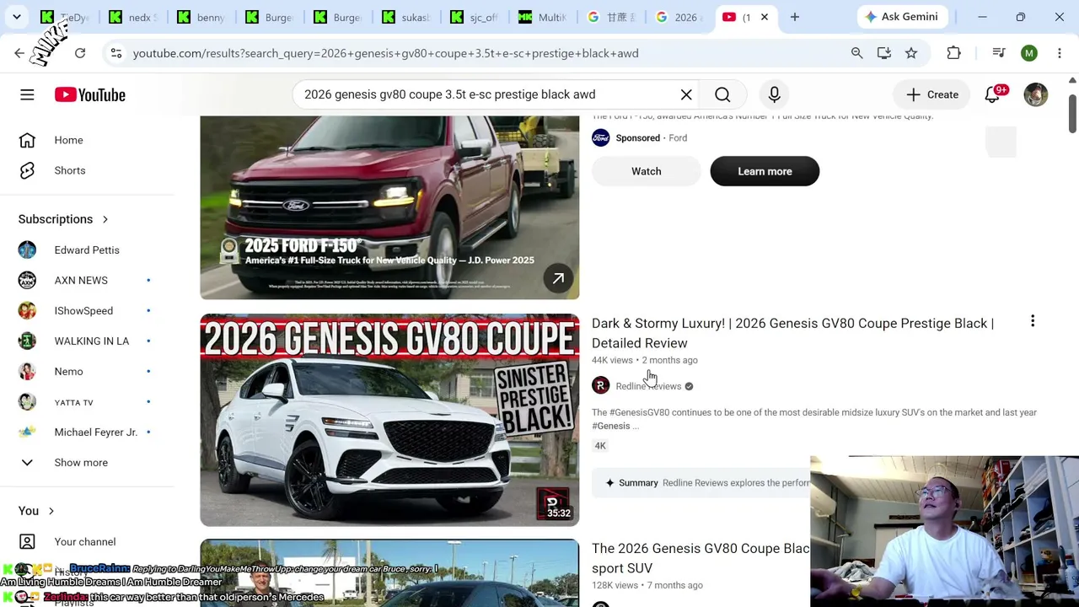Switch to the Google '2026' tab

(679, 17)
